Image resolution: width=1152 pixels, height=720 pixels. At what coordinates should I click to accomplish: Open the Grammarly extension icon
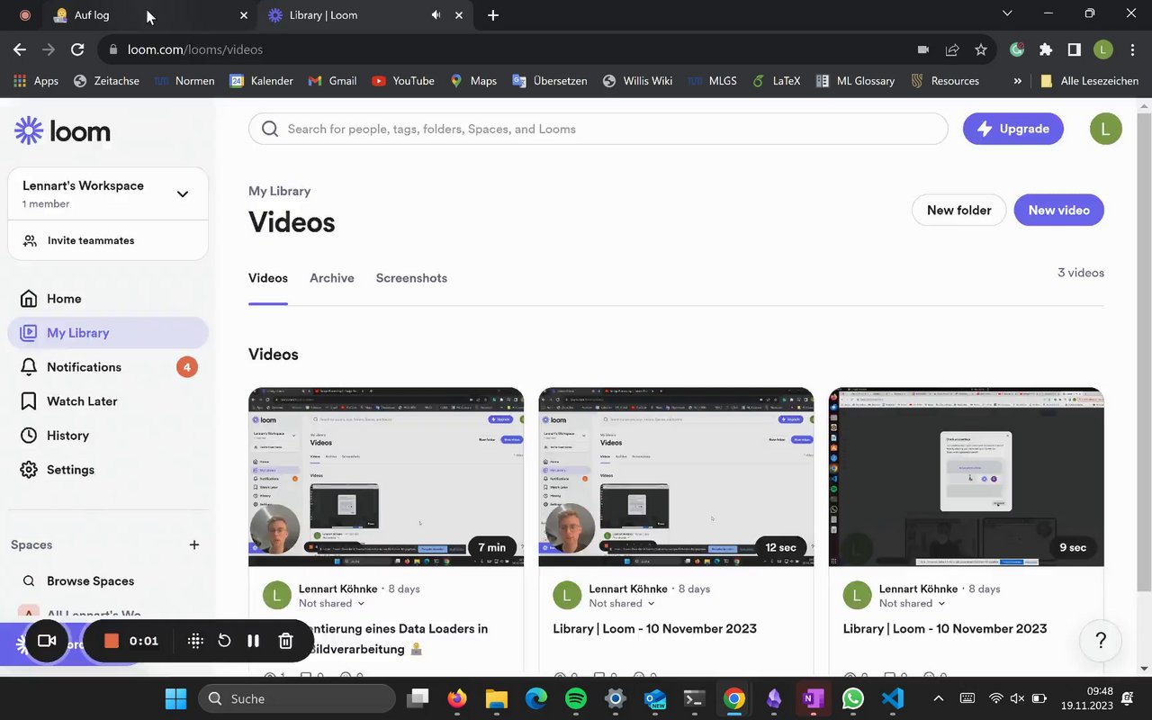tap(1017, 49)
